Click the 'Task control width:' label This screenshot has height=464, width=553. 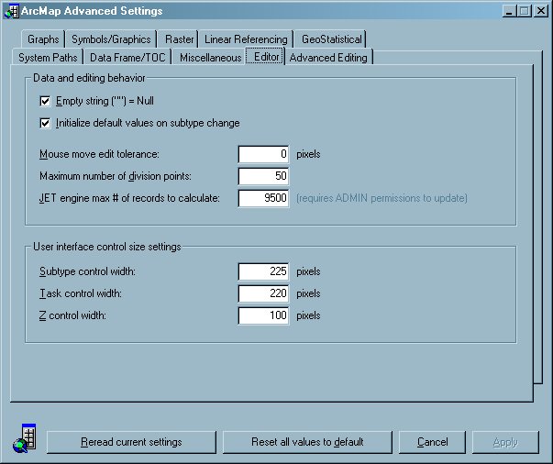coord(81,293)
